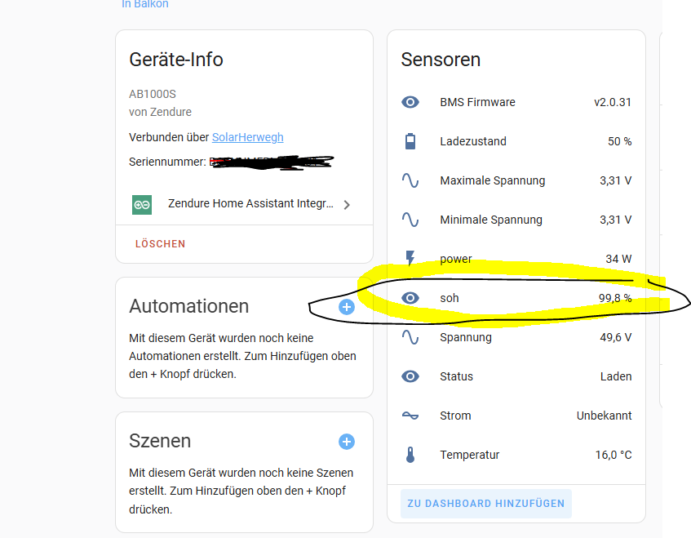Click the Sensoren card heading

click(x=441, y=60)
